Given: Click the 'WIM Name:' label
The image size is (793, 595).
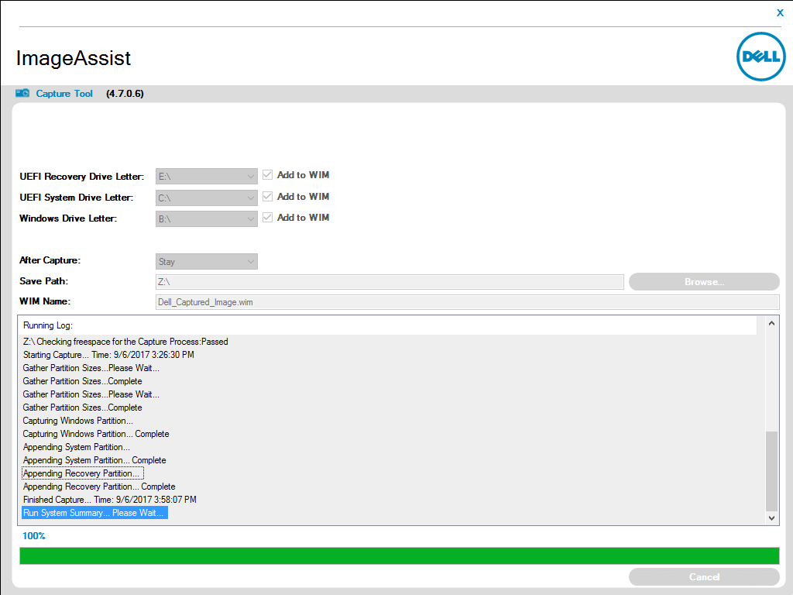Looking at the screenshot, I should pyautogui.click(x=45, y=301).
